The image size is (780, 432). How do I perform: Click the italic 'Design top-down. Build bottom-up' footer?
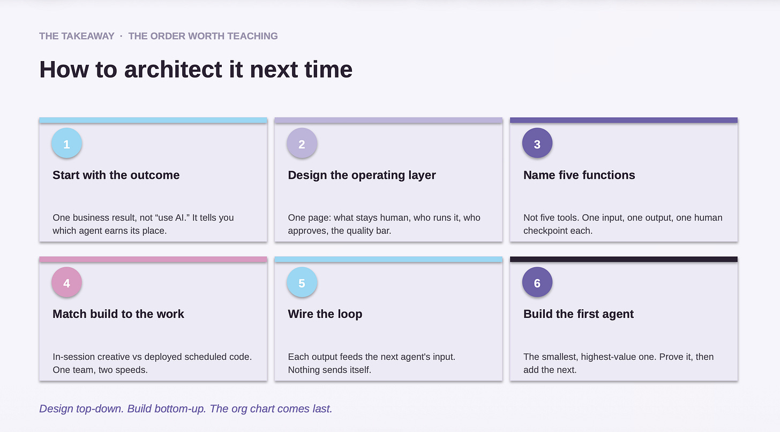tap(186, 409)
